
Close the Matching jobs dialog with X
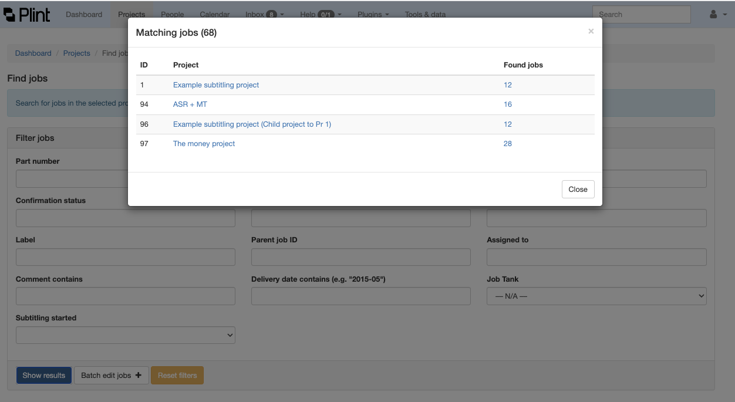tap(591, 32)
